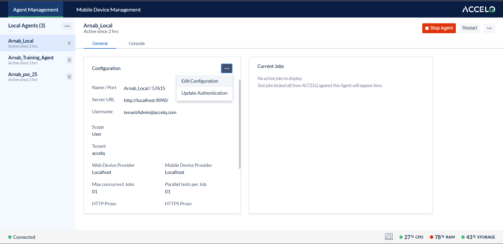Choose Edit Configuration from the menu
Screen dimensions: 503x244
point(204,81)
